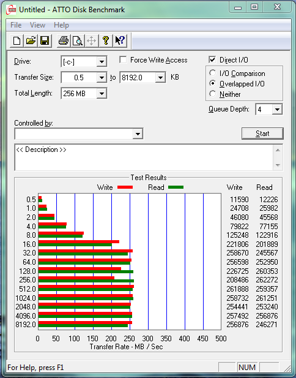Click inside the Description text box
Viewport: 296px width, 378px height.
(x=144, y=157)
